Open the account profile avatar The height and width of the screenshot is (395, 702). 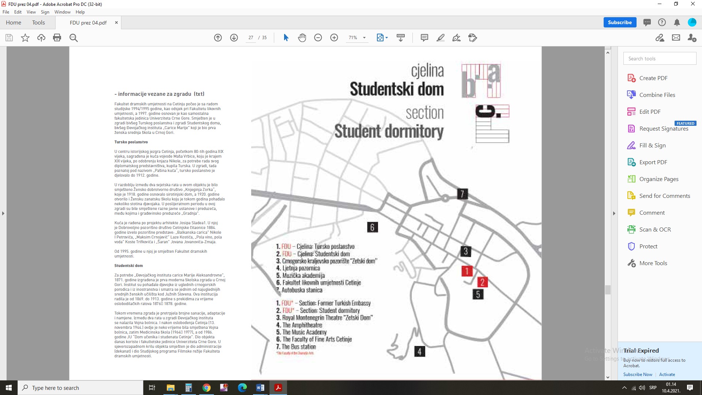pyautogui.click(x=692, y=22)
